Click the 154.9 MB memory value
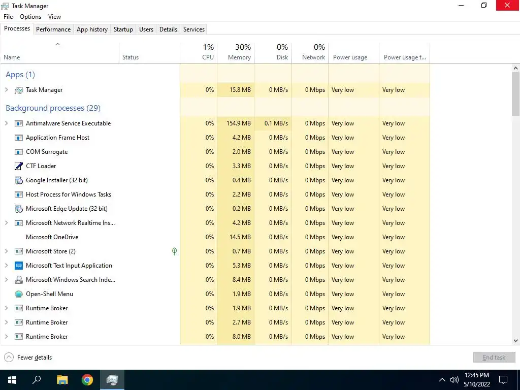The height and width of the screenshot is (390, 520). point(239,123)
